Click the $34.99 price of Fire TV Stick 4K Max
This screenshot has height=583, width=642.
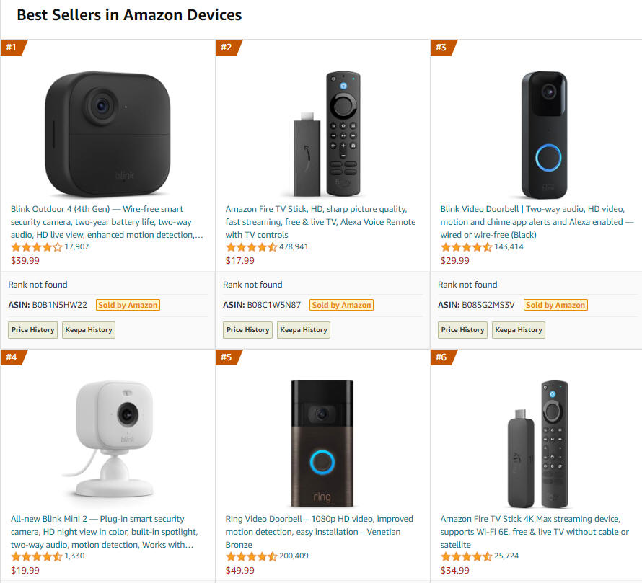click(455, 570)
